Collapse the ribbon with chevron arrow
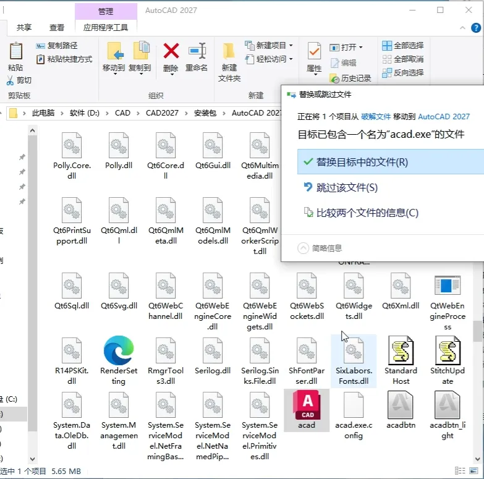 [x=462, y=28]
